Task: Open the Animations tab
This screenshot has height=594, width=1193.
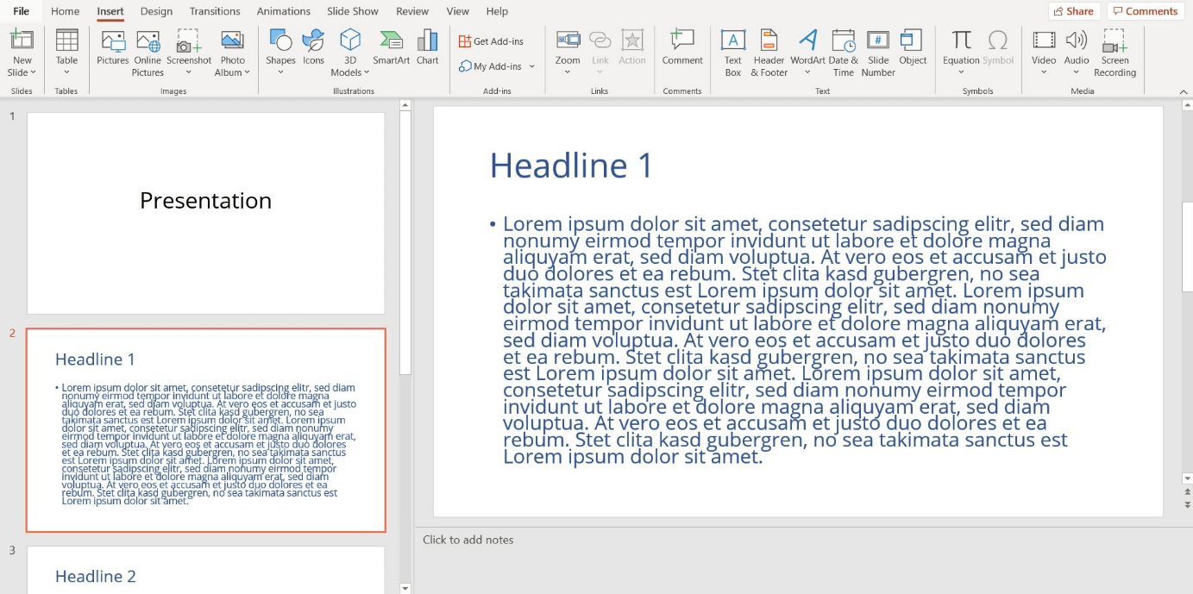Action: 283,11
